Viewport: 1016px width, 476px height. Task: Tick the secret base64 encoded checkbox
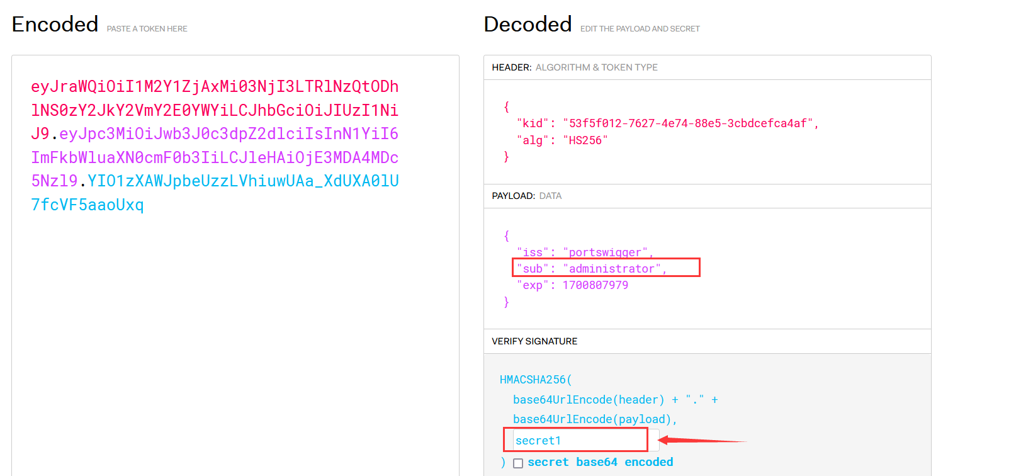pos(518,463)
